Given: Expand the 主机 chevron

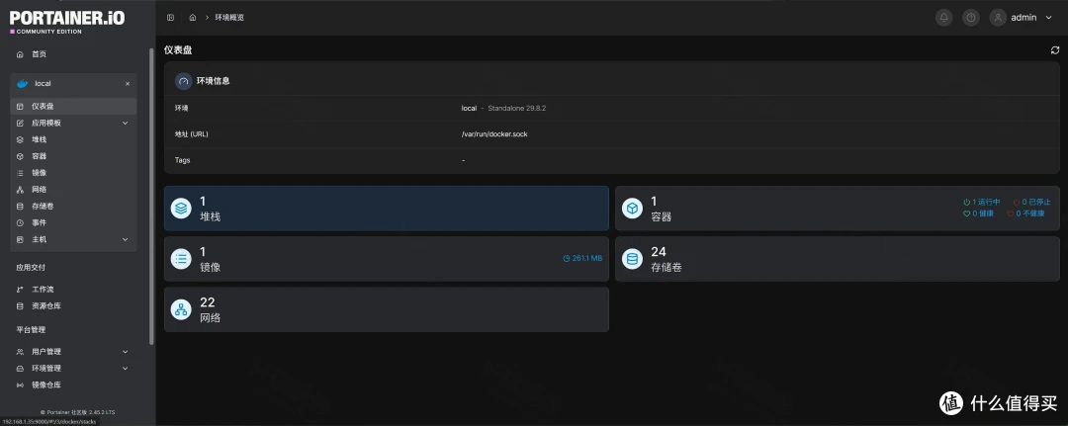Looking at the screenshot, I should pyautogui.click(x=125, y=239).
